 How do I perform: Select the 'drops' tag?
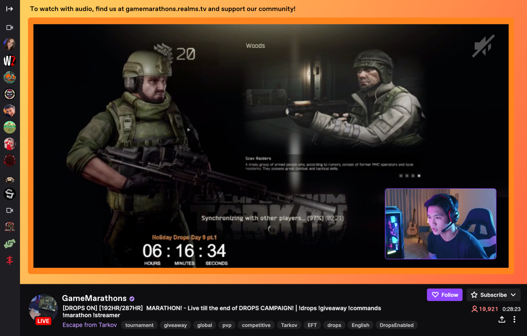pos(334,325)
